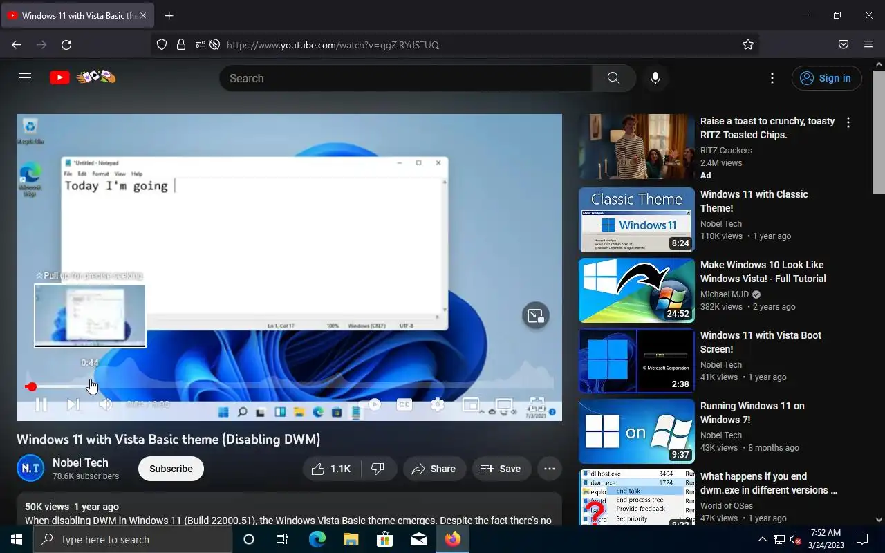Open Windows 11 with Vista Boot Screen thumbnail
This screenshot has width=885, height=553.
click(x=636, y=361)
